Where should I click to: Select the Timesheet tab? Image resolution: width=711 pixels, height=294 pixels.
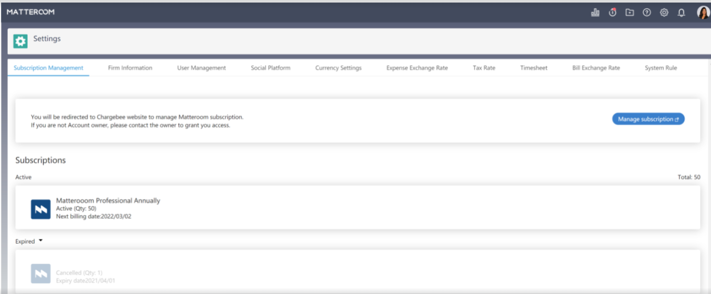(x=533, y=68)
